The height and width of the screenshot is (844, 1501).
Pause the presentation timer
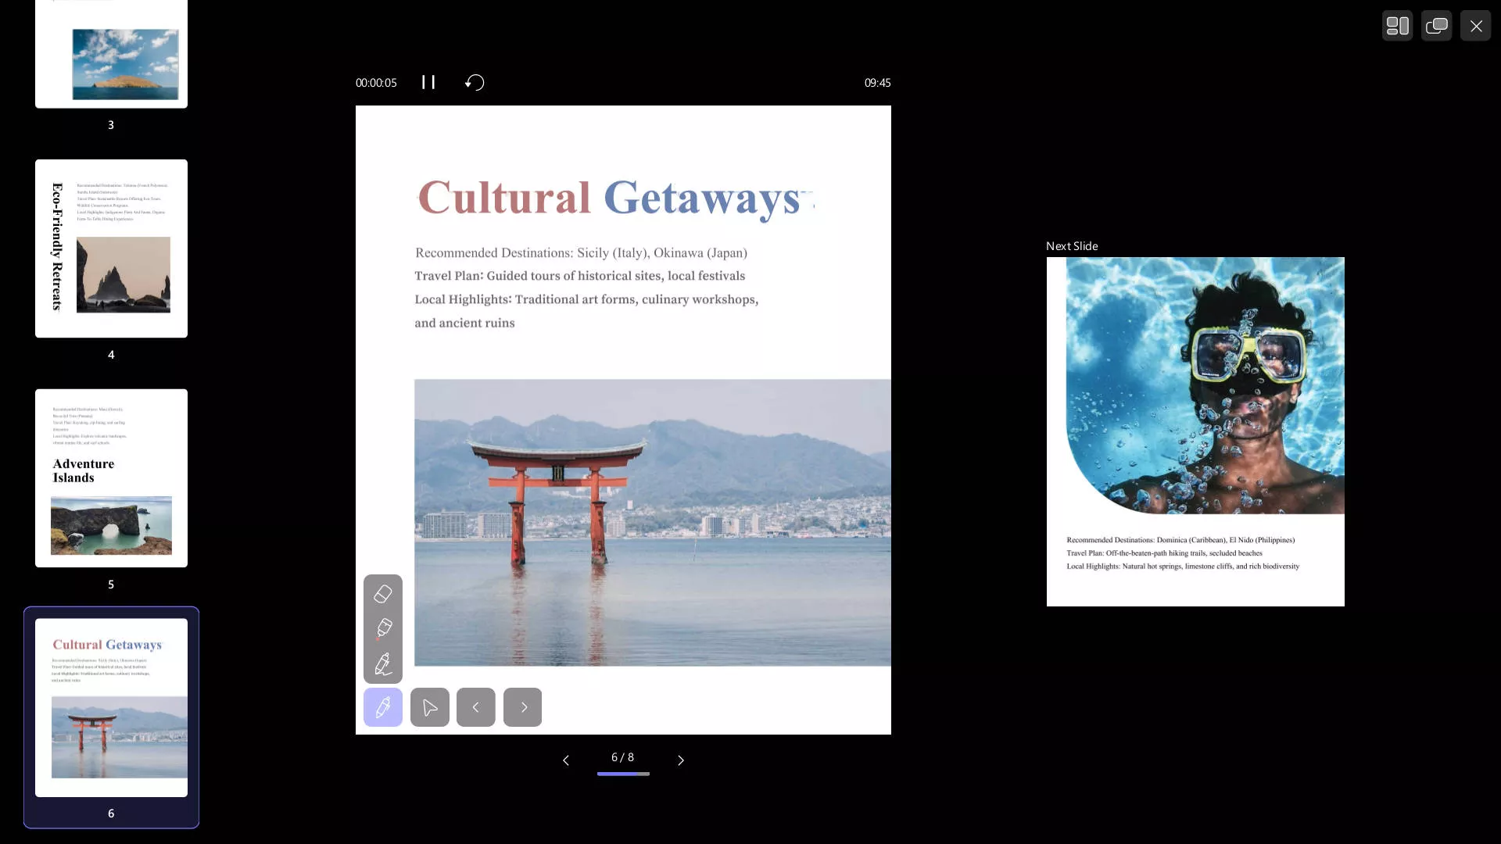pos(428,82)
